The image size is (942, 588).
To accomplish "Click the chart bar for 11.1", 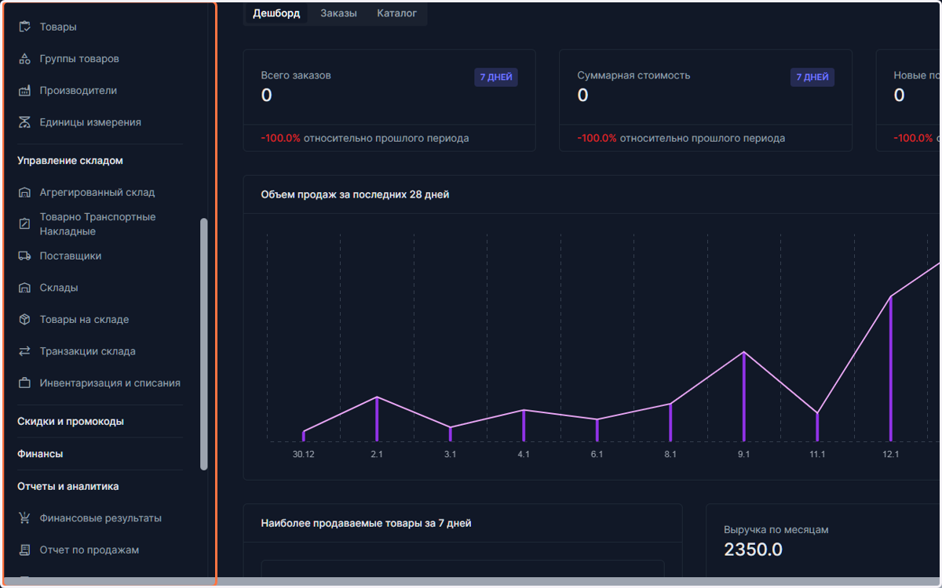I will tap(817, 427).
